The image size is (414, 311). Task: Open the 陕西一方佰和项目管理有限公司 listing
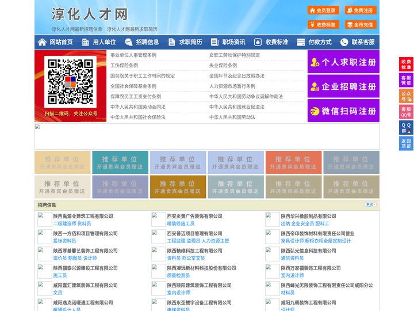[85, 233]
